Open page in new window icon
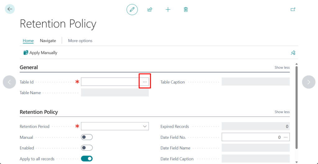Screen dimensions: 318x164 (x=293, y=10)
